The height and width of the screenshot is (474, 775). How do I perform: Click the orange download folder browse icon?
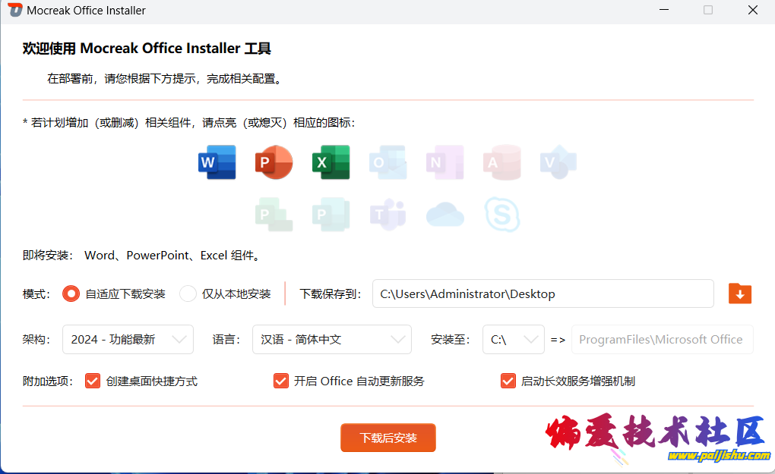tap(739, 294)
